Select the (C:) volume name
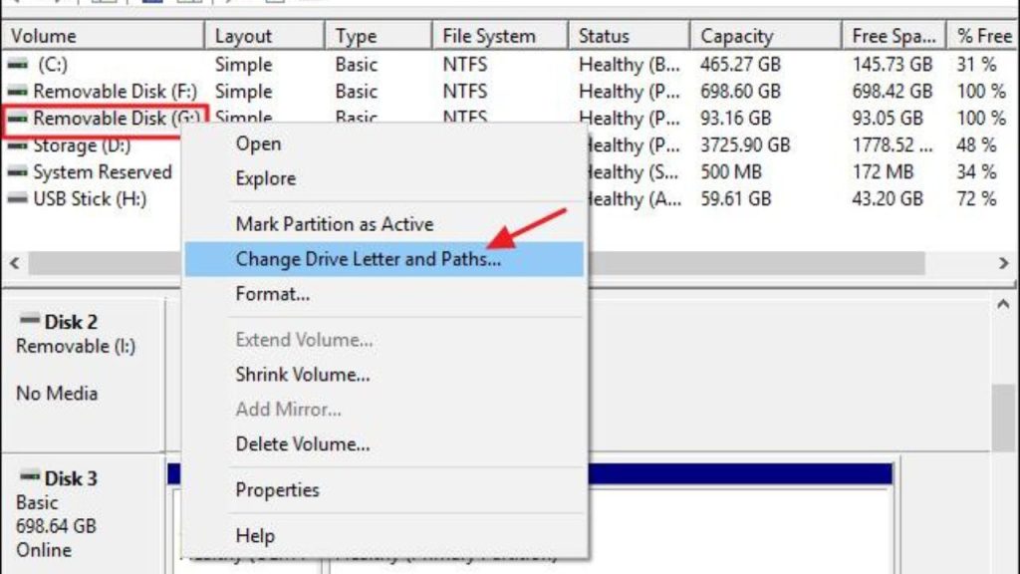This screenshot has height=574, width=1020. pyautogui.click(x=52, y=65)
